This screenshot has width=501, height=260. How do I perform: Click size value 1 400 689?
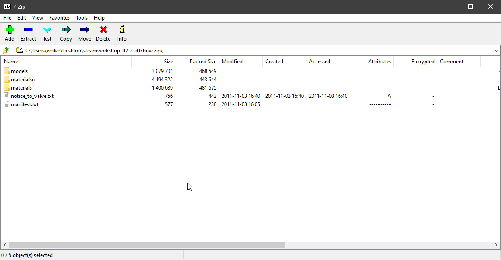click(x=162, y=88)
